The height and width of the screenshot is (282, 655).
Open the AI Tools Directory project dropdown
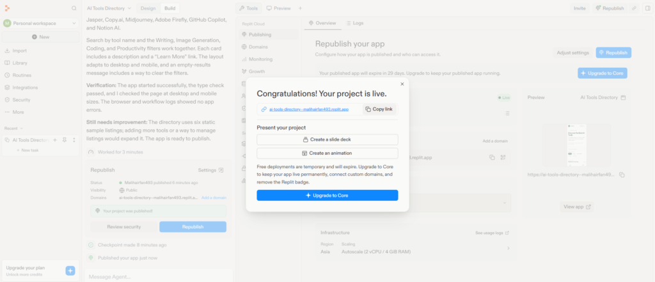pyautogui.click(x=109, y=8)
